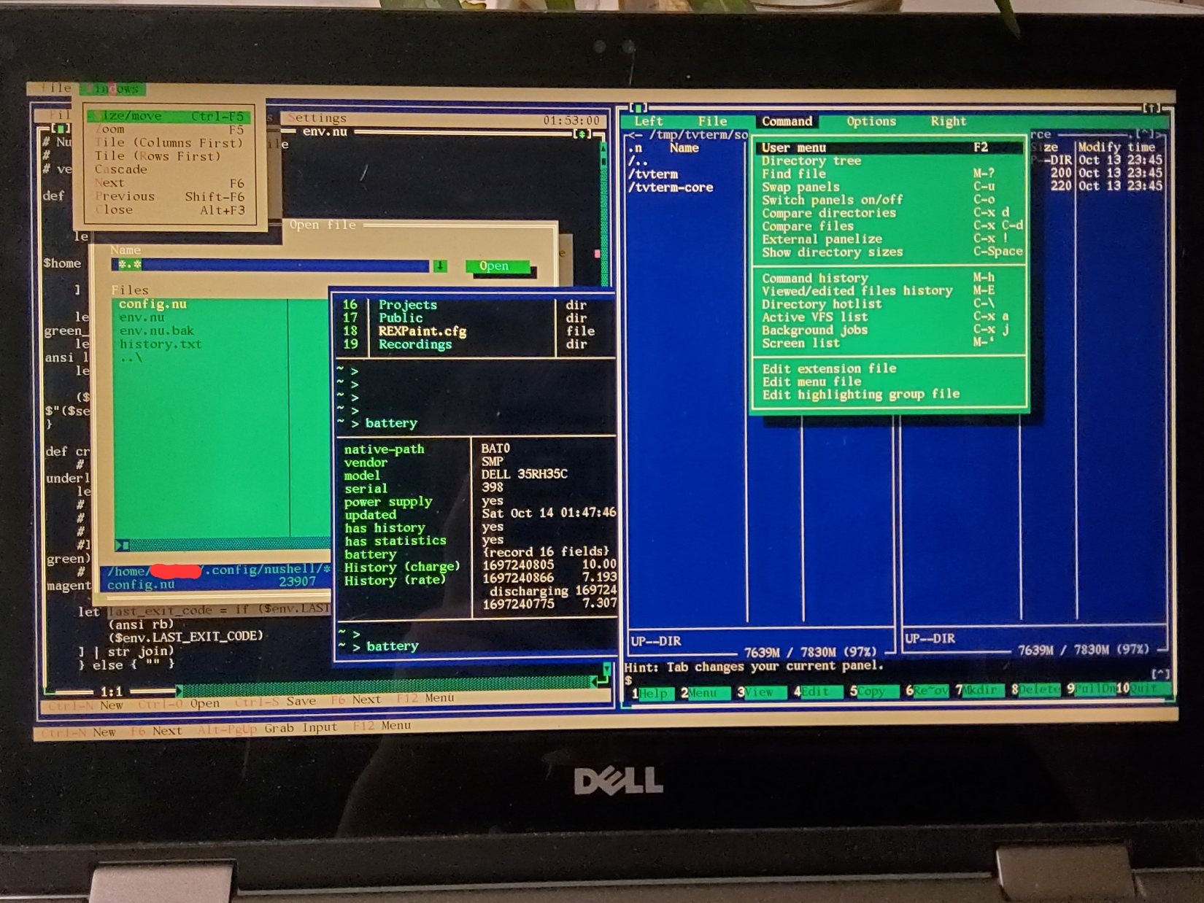Screen dimensions: 1204x903
Task: Click /tvterm-core directory in left panel
Action: [671, 187]
